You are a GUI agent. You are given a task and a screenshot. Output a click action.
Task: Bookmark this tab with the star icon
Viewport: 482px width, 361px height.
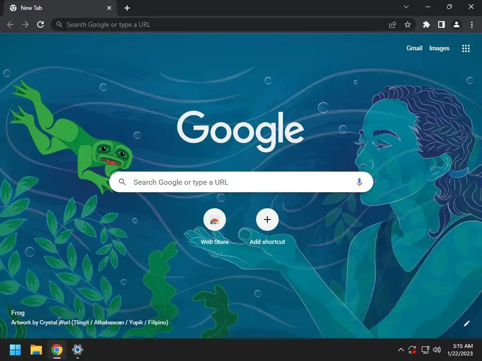point(408,24)
